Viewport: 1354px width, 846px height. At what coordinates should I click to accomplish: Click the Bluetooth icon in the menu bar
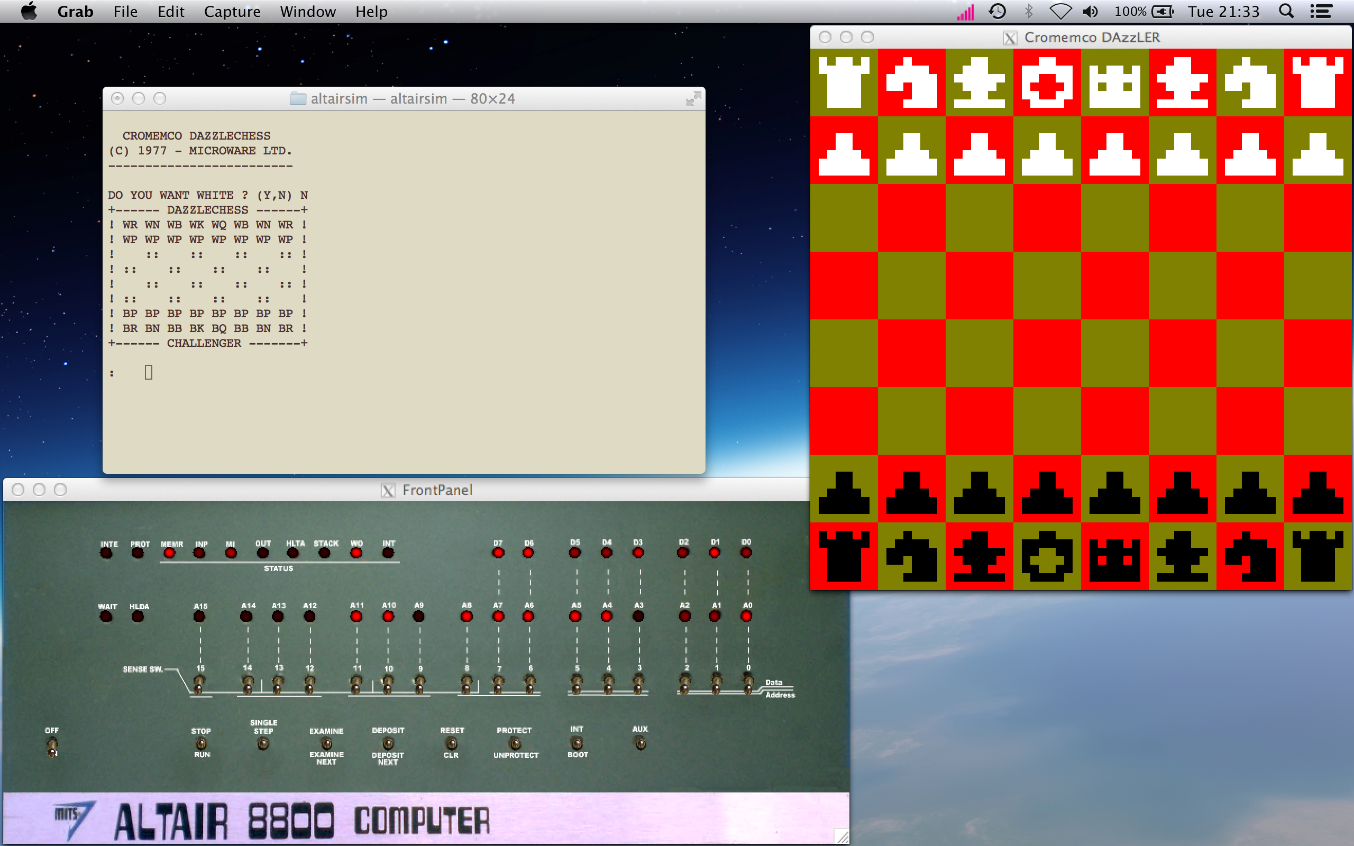(x=1028, y=11)
